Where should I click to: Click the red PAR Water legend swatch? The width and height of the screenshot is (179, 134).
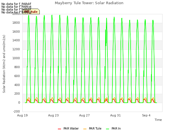click(59, 129)
